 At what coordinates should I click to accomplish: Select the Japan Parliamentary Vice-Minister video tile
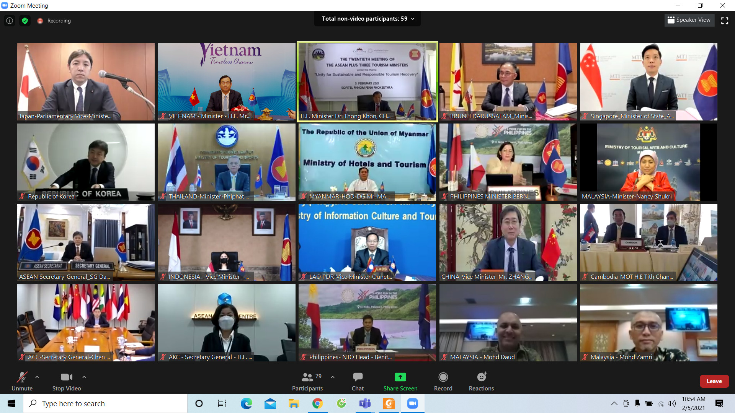pyautogui.click(x=86, y=82)
